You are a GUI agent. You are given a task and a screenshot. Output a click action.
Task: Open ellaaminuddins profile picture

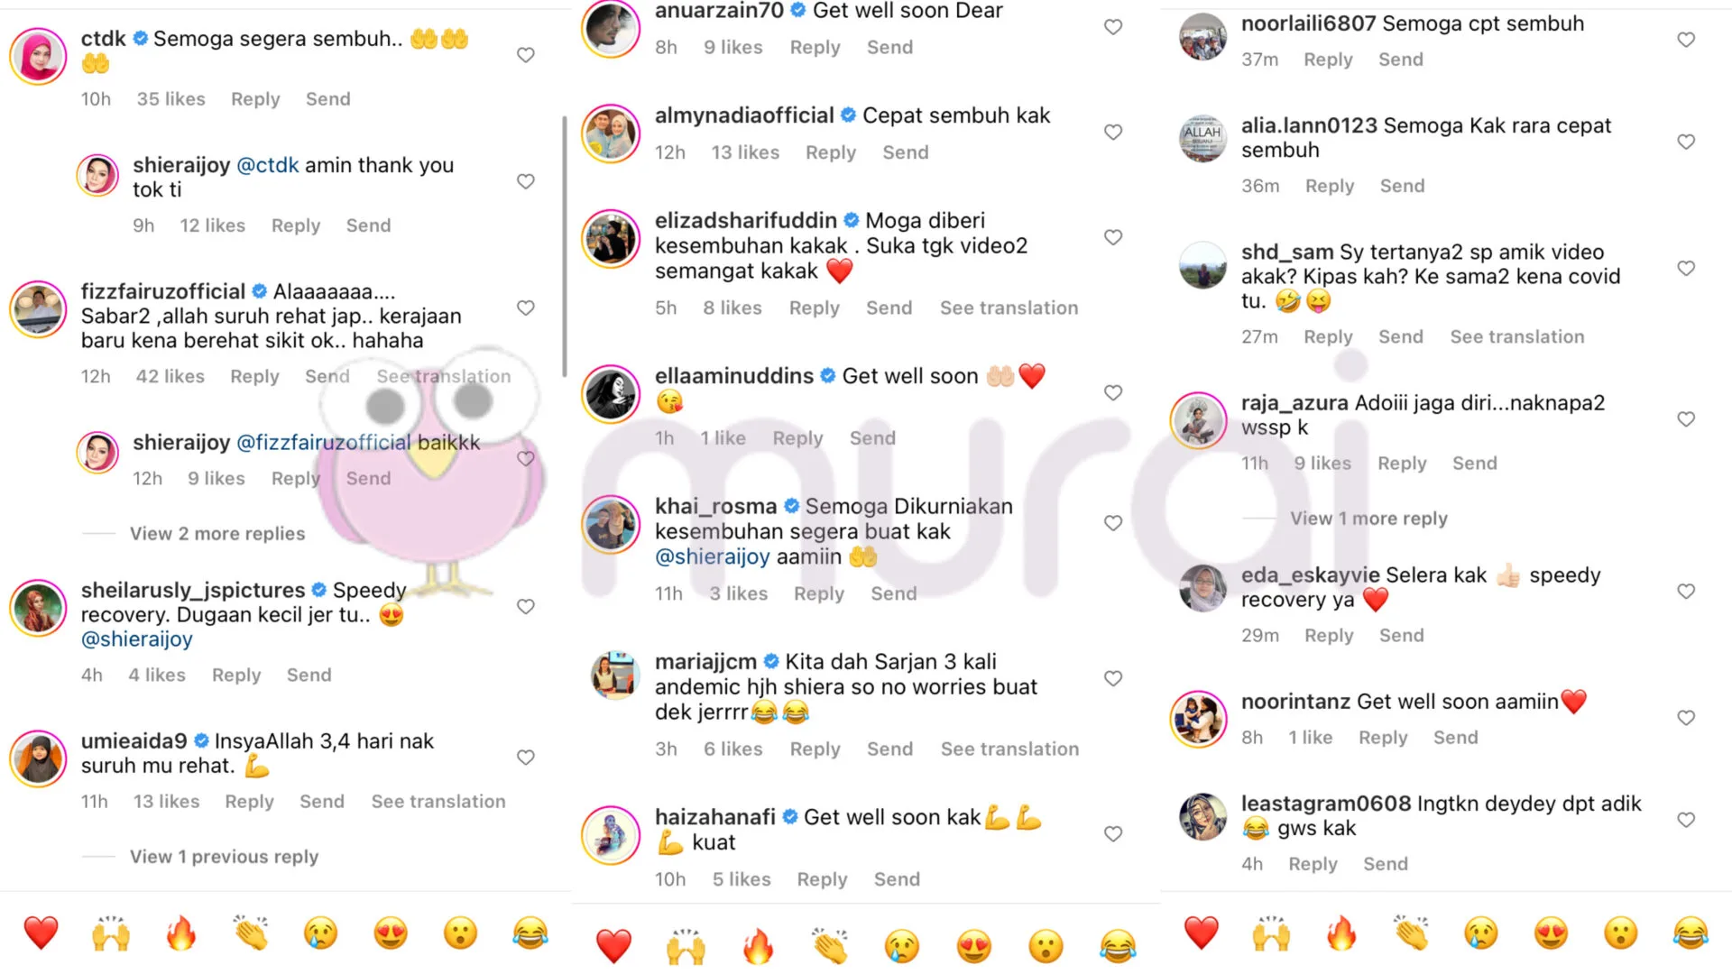[x=611, y=394]
